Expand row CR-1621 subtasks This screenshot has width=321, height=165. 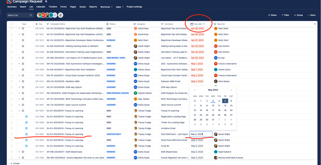pos(19,34)
